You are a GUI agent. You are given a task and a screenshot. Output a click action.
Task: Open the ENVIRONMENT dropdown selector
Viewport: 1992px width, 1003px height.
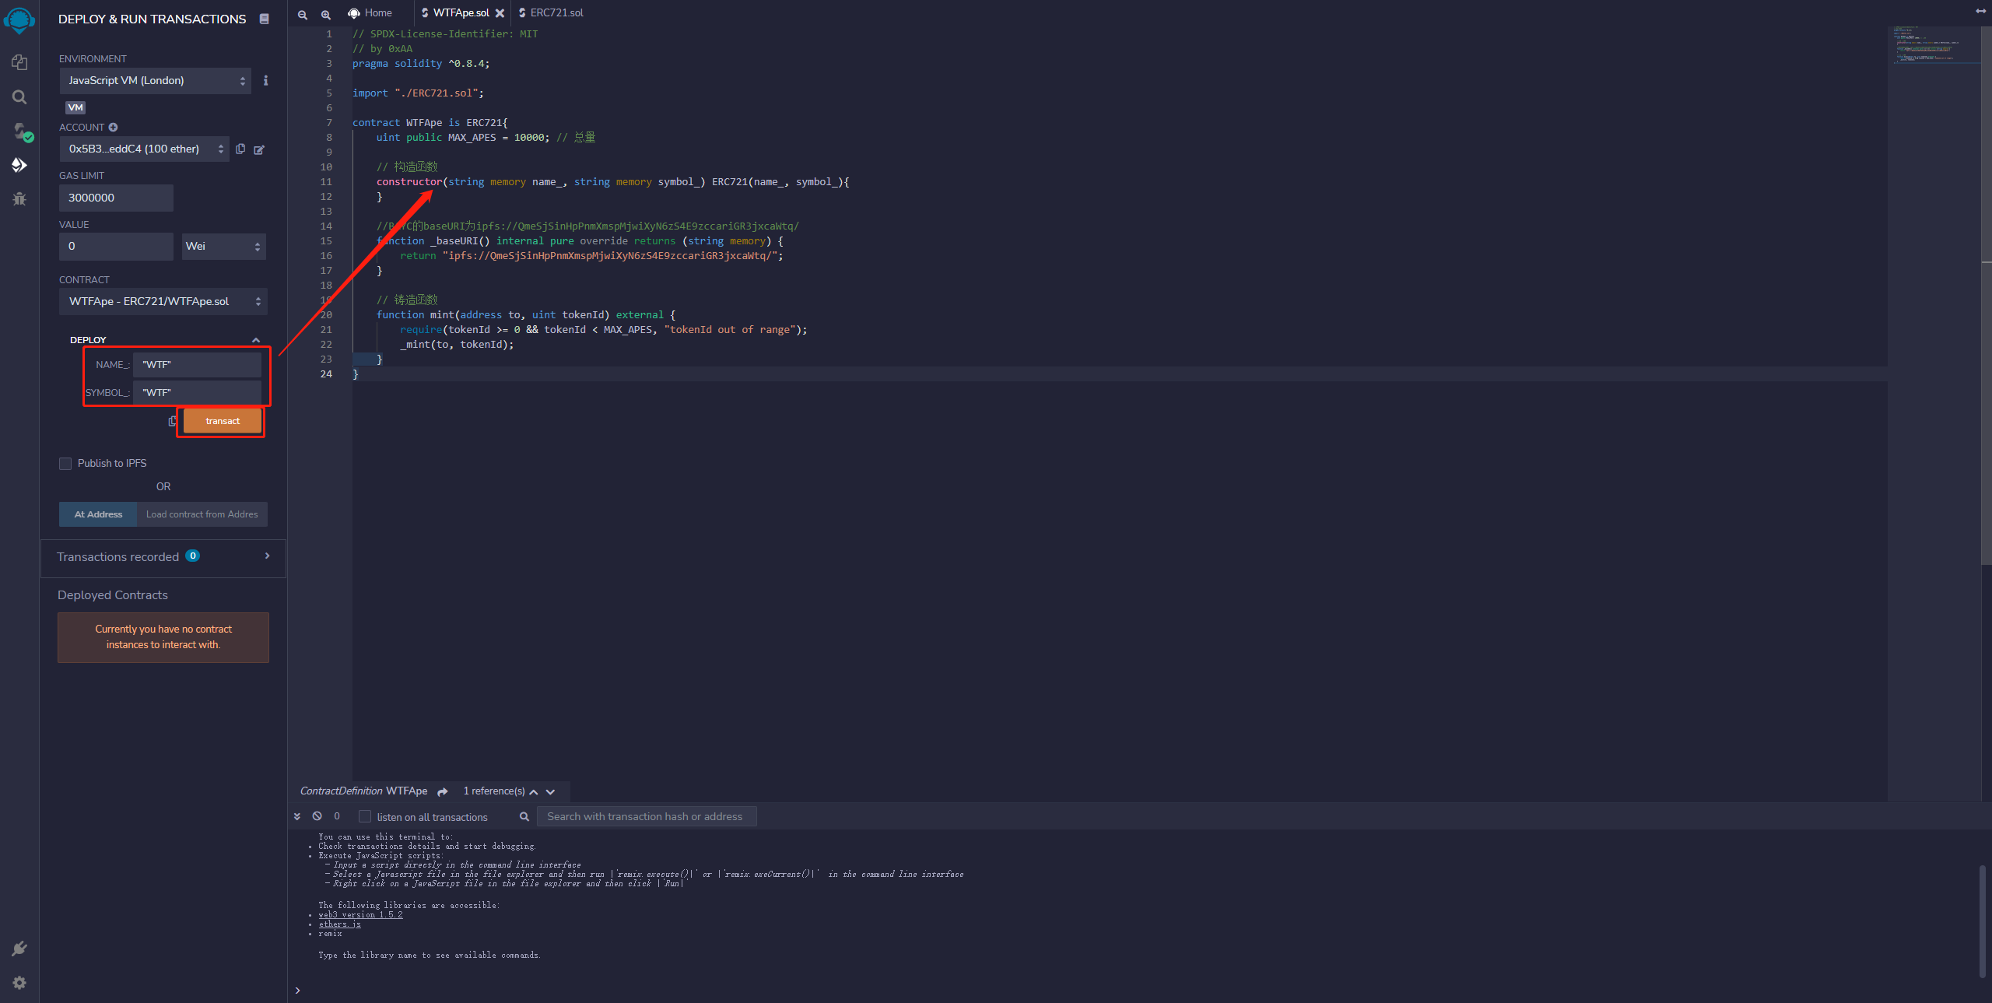tap(153, 79)
